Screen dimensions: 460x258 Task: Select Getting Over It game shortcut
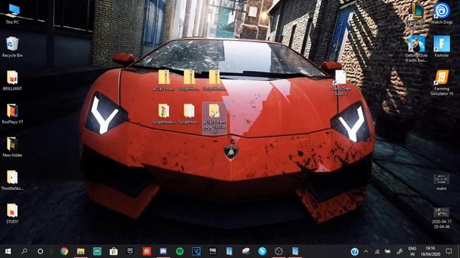(x=417, y=49)
